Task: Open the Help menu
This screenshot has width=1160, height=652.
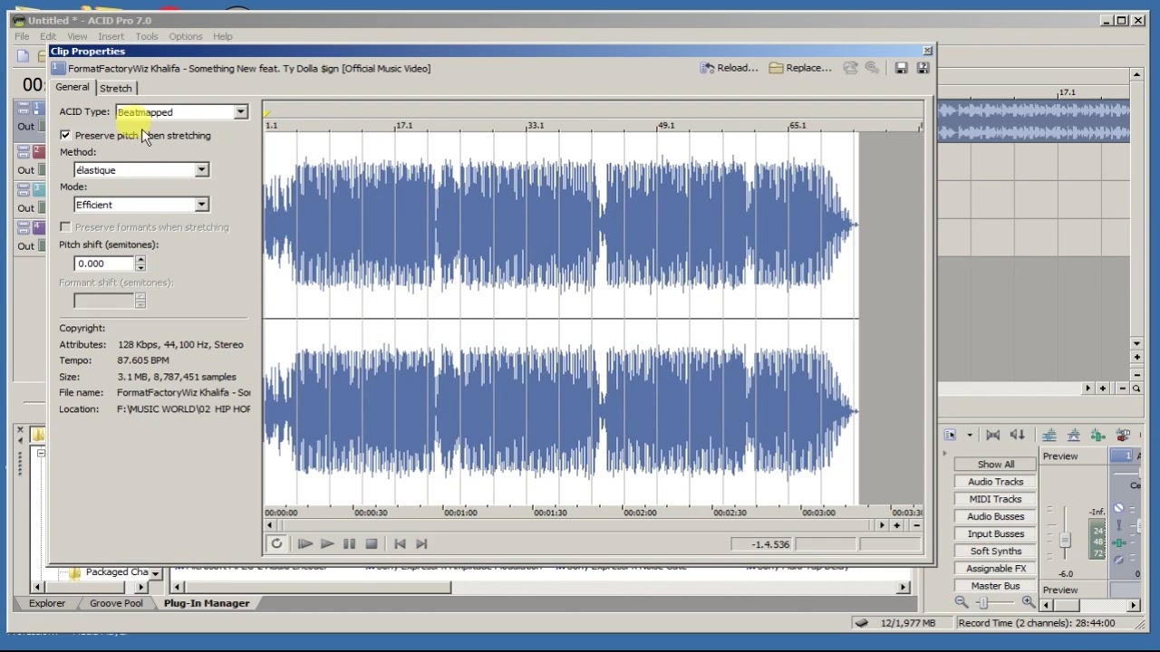Action: tap(223, 36)
